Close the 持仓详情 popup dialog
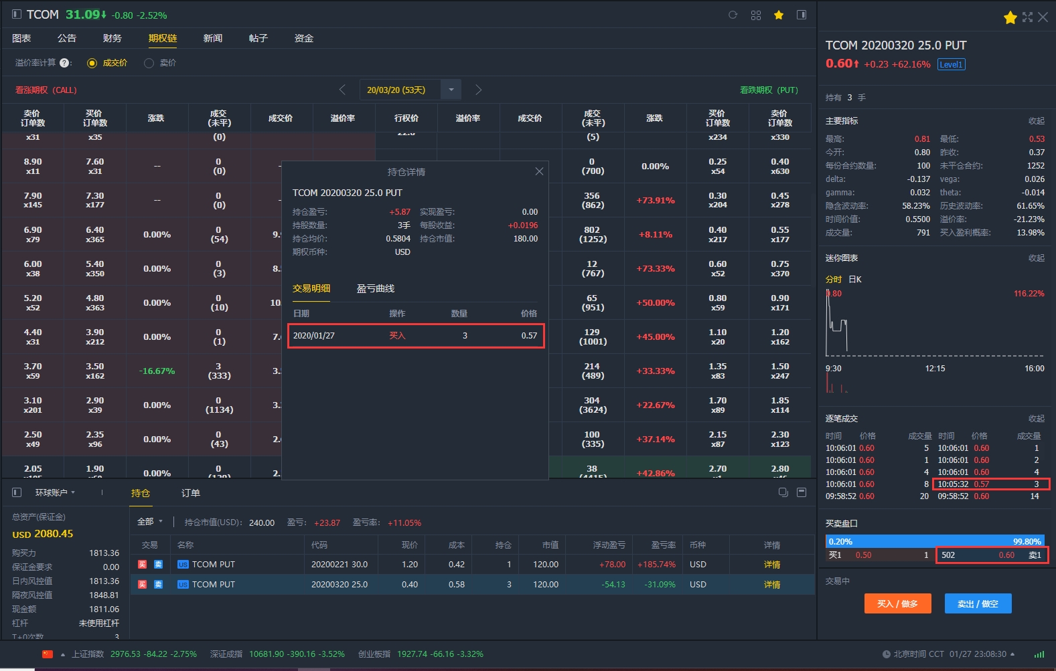The height and width of the screenshot is (671, 1056). [539, 171]
